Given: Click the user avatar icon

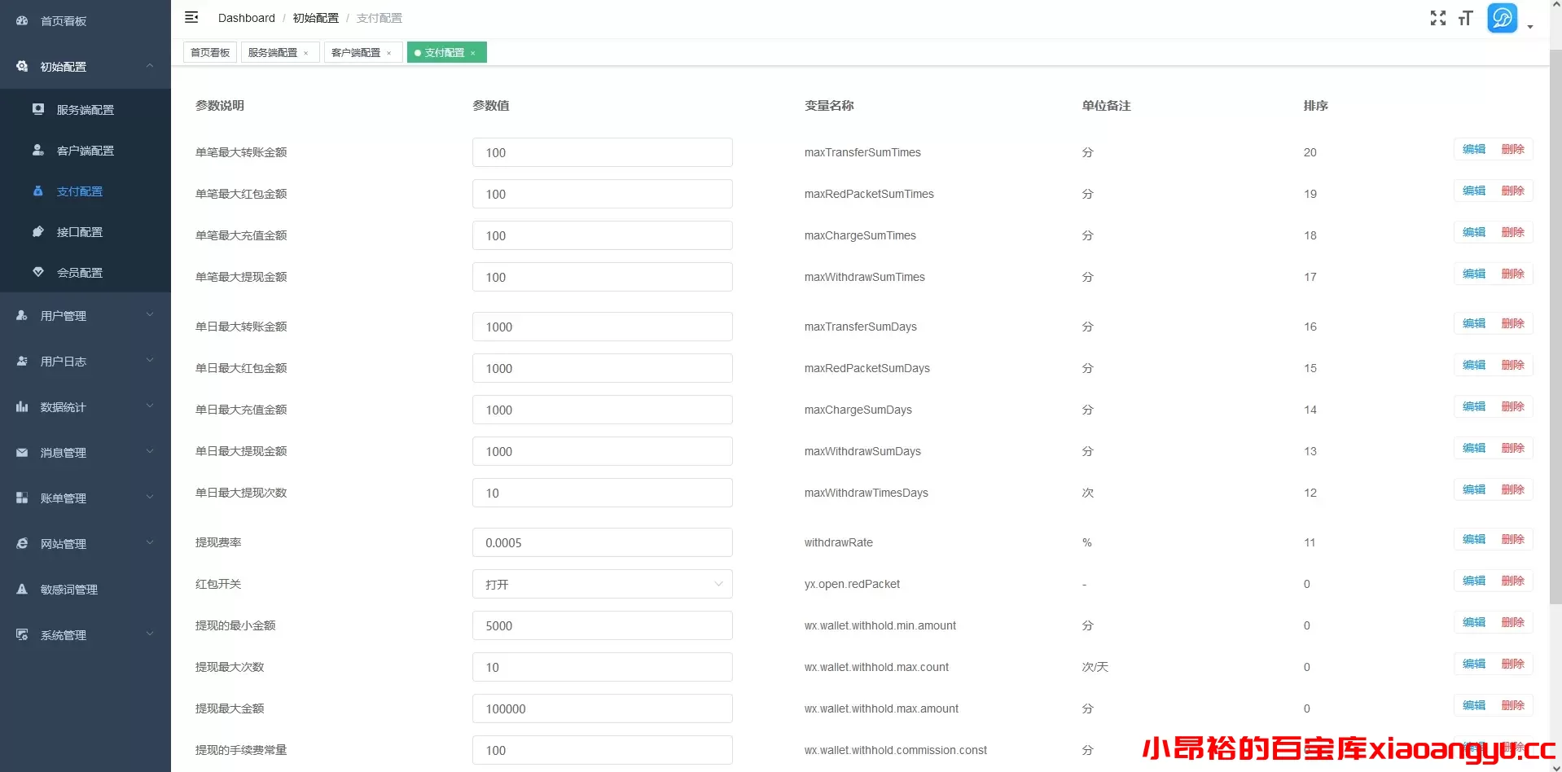Looking at the screenshot, I should (x=1502, y=18).
